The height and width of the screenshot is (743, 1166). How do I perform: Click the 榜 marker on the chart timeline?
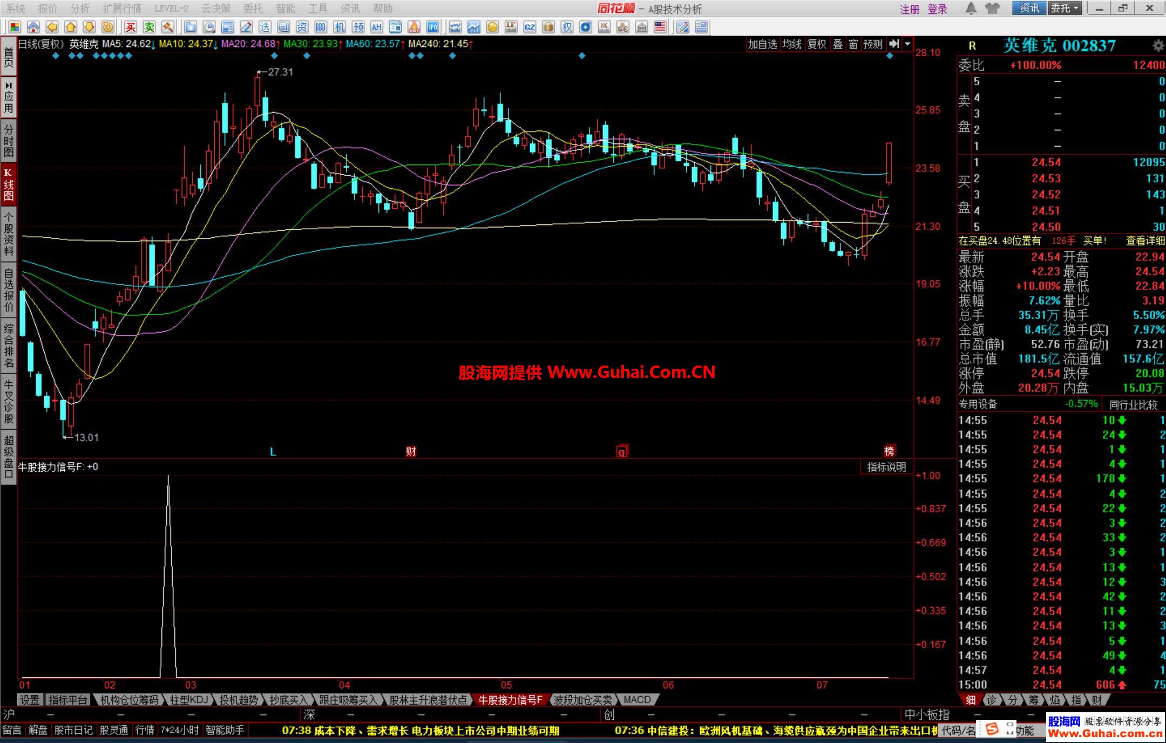tap(889, 451)
